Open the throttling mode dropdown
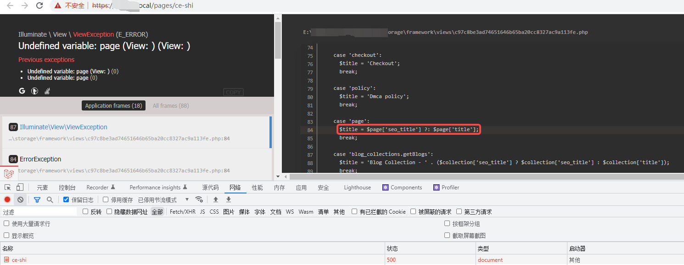Image resolution: width=684 pixels, height=265 pixels. (164, 200)
